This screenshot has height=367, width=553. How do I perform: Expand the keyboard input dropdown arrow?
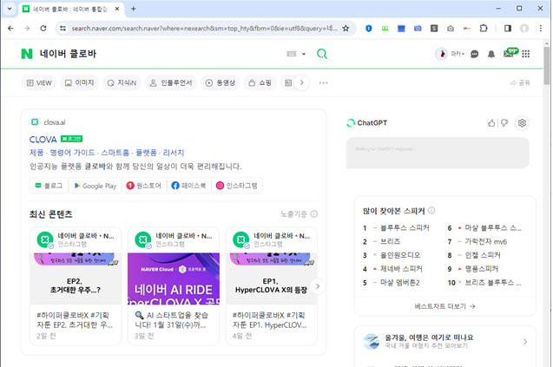pyautogui.click(x=304, y=54)
